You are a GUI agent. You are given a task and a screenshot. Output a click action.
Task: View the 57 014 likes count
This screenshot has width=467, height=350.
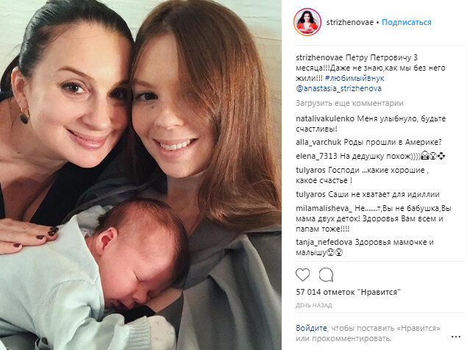coord(348,292)
